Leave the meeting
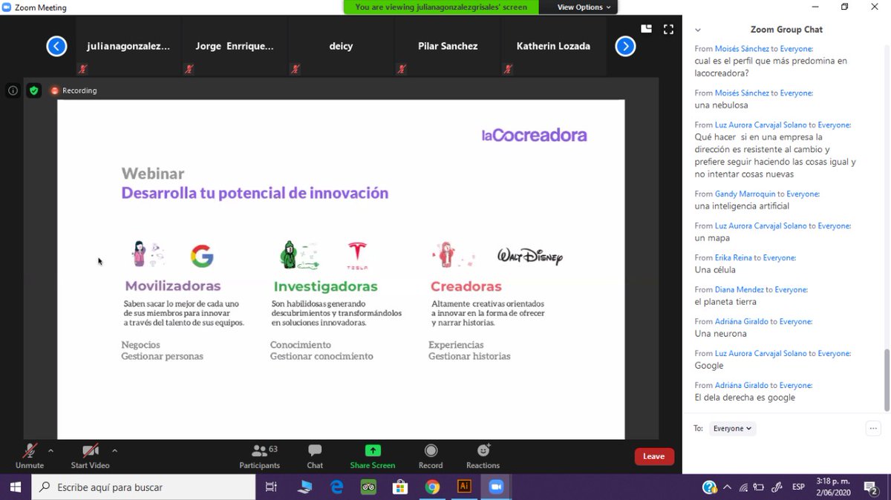The image size is (891, 500). tap(654, 456)
